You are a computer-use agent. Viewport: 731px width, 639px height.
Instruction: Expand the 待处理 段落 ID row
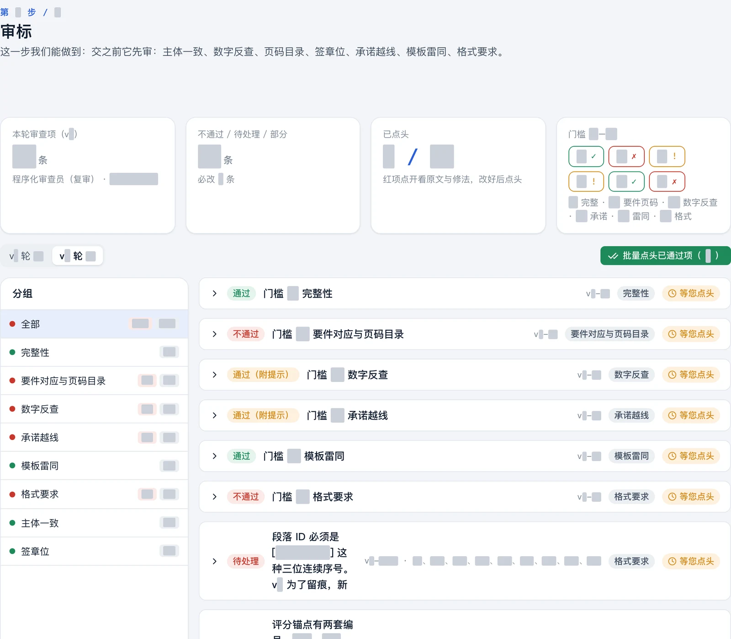[x=214, y=561]
